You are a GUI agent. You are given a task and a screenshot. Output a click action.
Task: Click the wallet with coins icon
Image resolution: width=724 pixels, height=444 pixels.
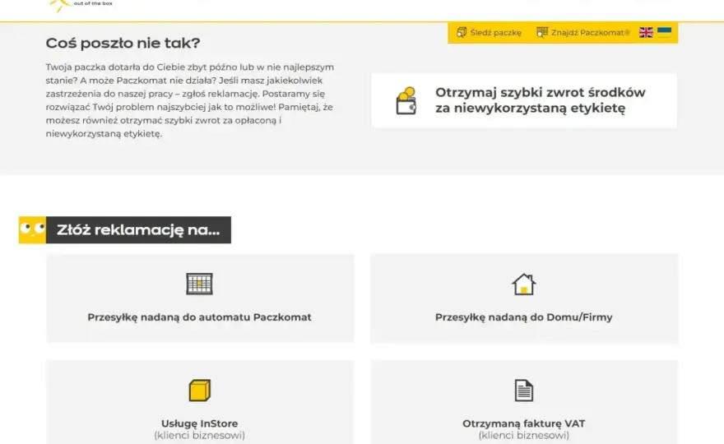click(x=406, y=100)
